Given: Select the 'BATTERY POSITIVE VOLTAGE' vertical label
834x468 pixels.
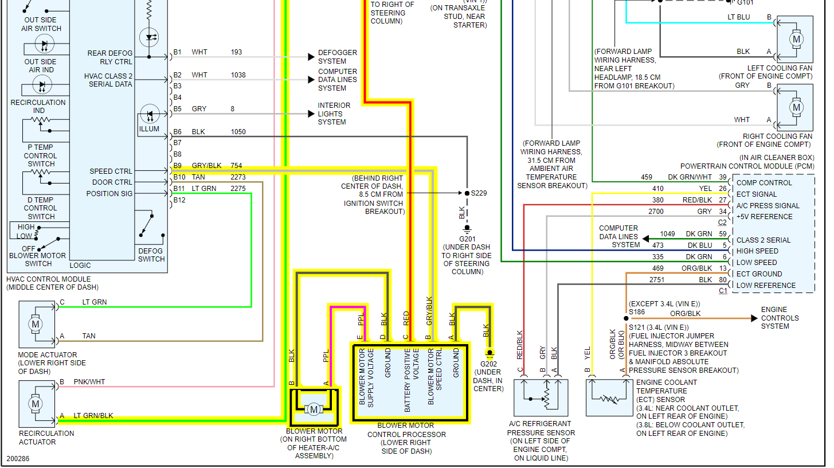Looking at the screenshot, I should (412, 380).
